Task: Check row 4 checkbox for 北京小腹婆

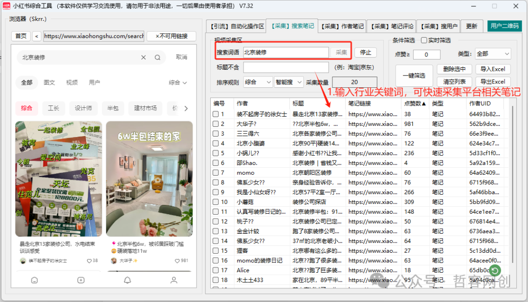Action: [x=216, y=143]
